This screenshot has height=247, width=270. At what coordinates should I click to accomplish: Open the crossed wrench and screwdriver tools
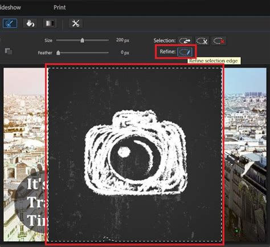tap(76, 23)
